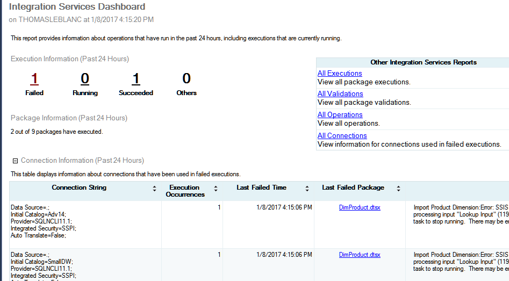The image size is (509, 281).
Task: Open the All Connections report
Action: coord(342,135)
